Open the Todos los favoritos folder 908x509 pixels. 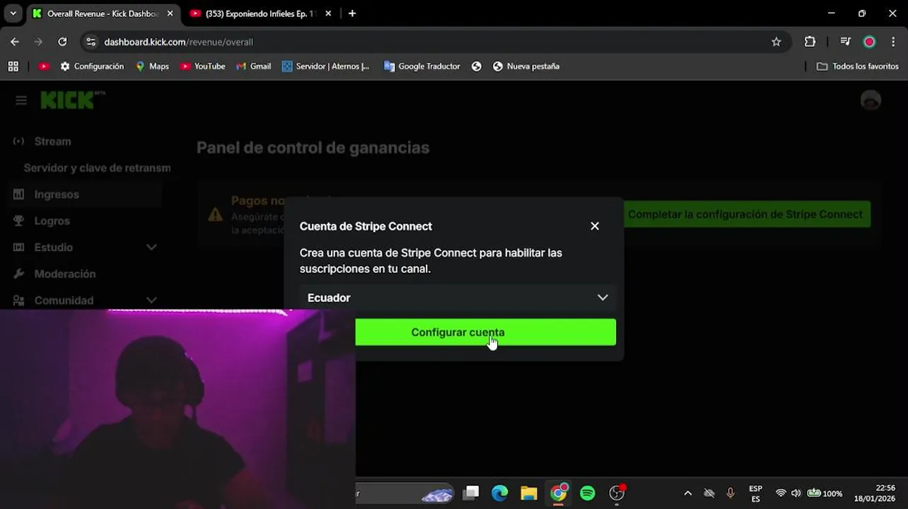(x=857, y=66)
